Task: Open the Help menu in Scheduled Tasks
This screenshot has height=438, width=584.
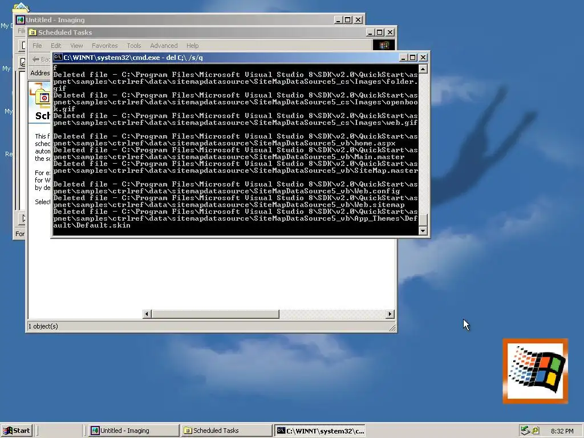Action: click(x=192, y=46)
